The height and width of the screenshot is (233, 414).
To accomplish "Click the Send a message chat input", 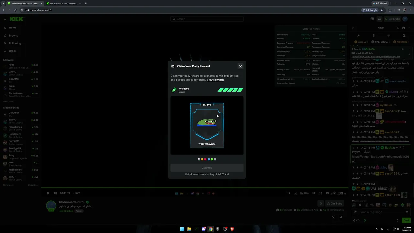I will [x=381, y=212].
